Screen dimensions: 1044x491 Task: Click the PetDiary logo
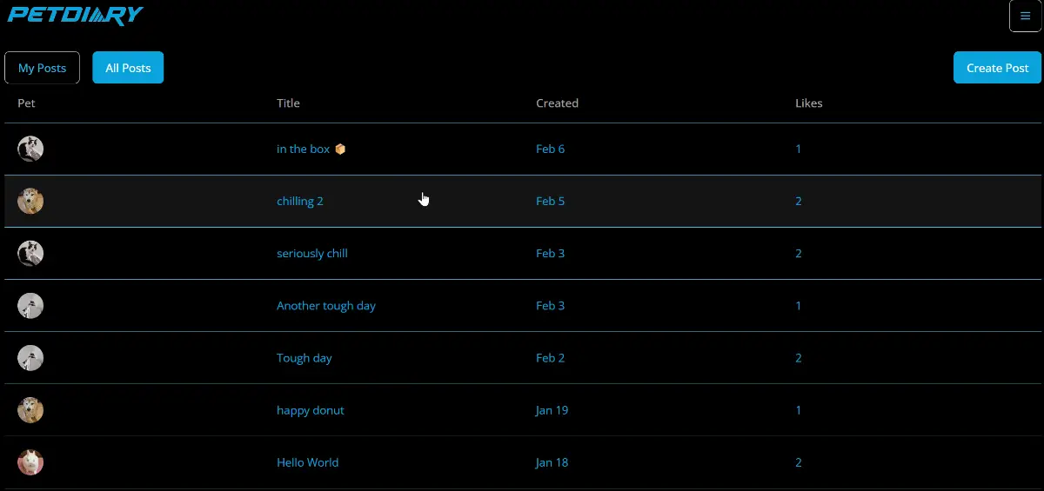pyautogui.click(x=76, y=16)
